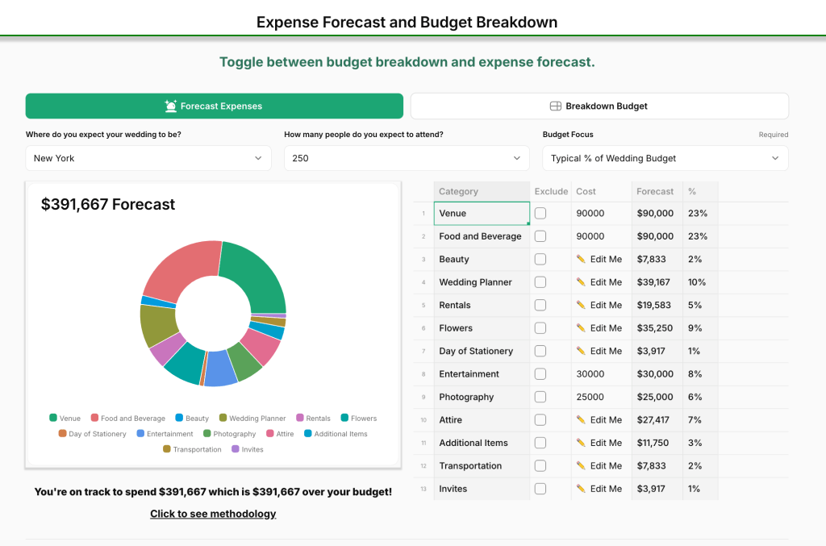Image resolution: width=826 pixels, height=546 pixels.
Task: Select the Category column header
Action: tap(482, 191)
